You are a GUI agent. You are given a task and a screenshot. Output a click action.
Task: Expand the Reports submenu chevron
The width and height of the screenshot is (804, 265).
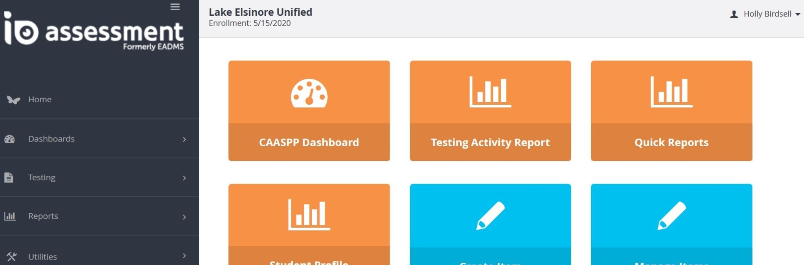tap(184, 217)
